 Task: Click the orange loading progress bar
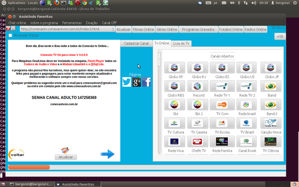[x=29, y=167]
